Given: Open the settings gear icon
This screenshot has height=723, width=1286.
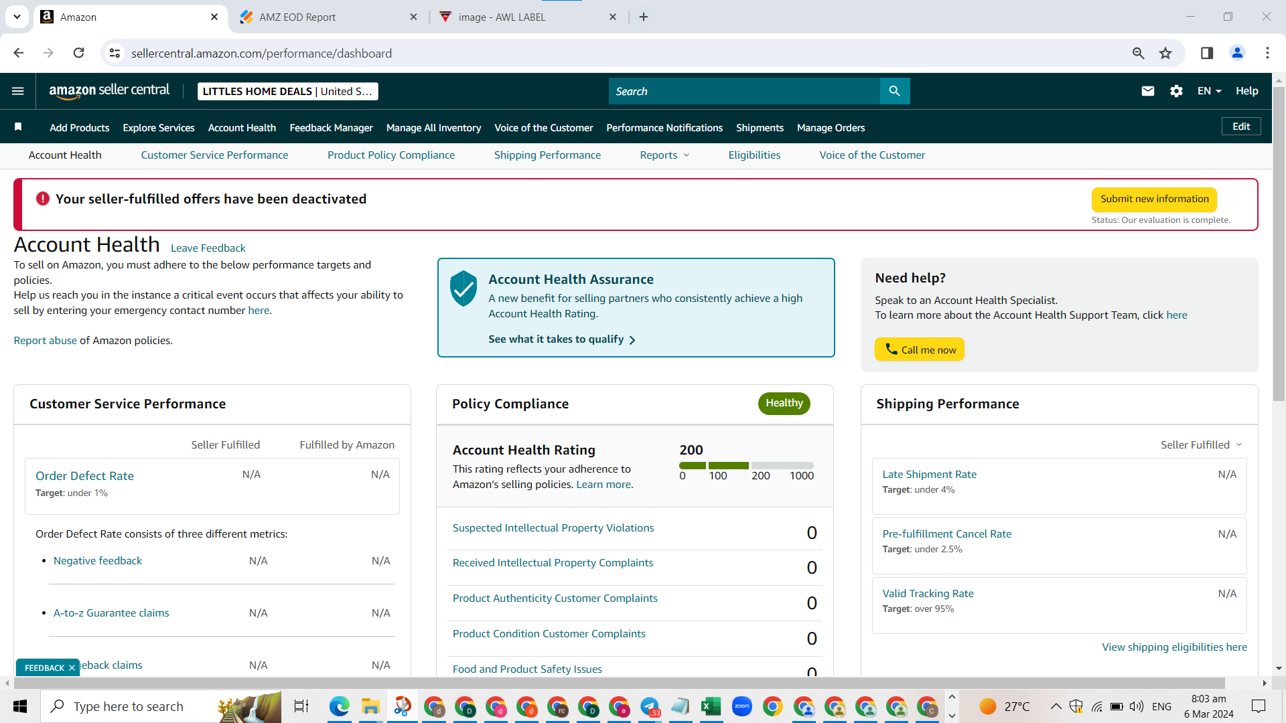Looking at the screenshot, I should coord(1176,91).
